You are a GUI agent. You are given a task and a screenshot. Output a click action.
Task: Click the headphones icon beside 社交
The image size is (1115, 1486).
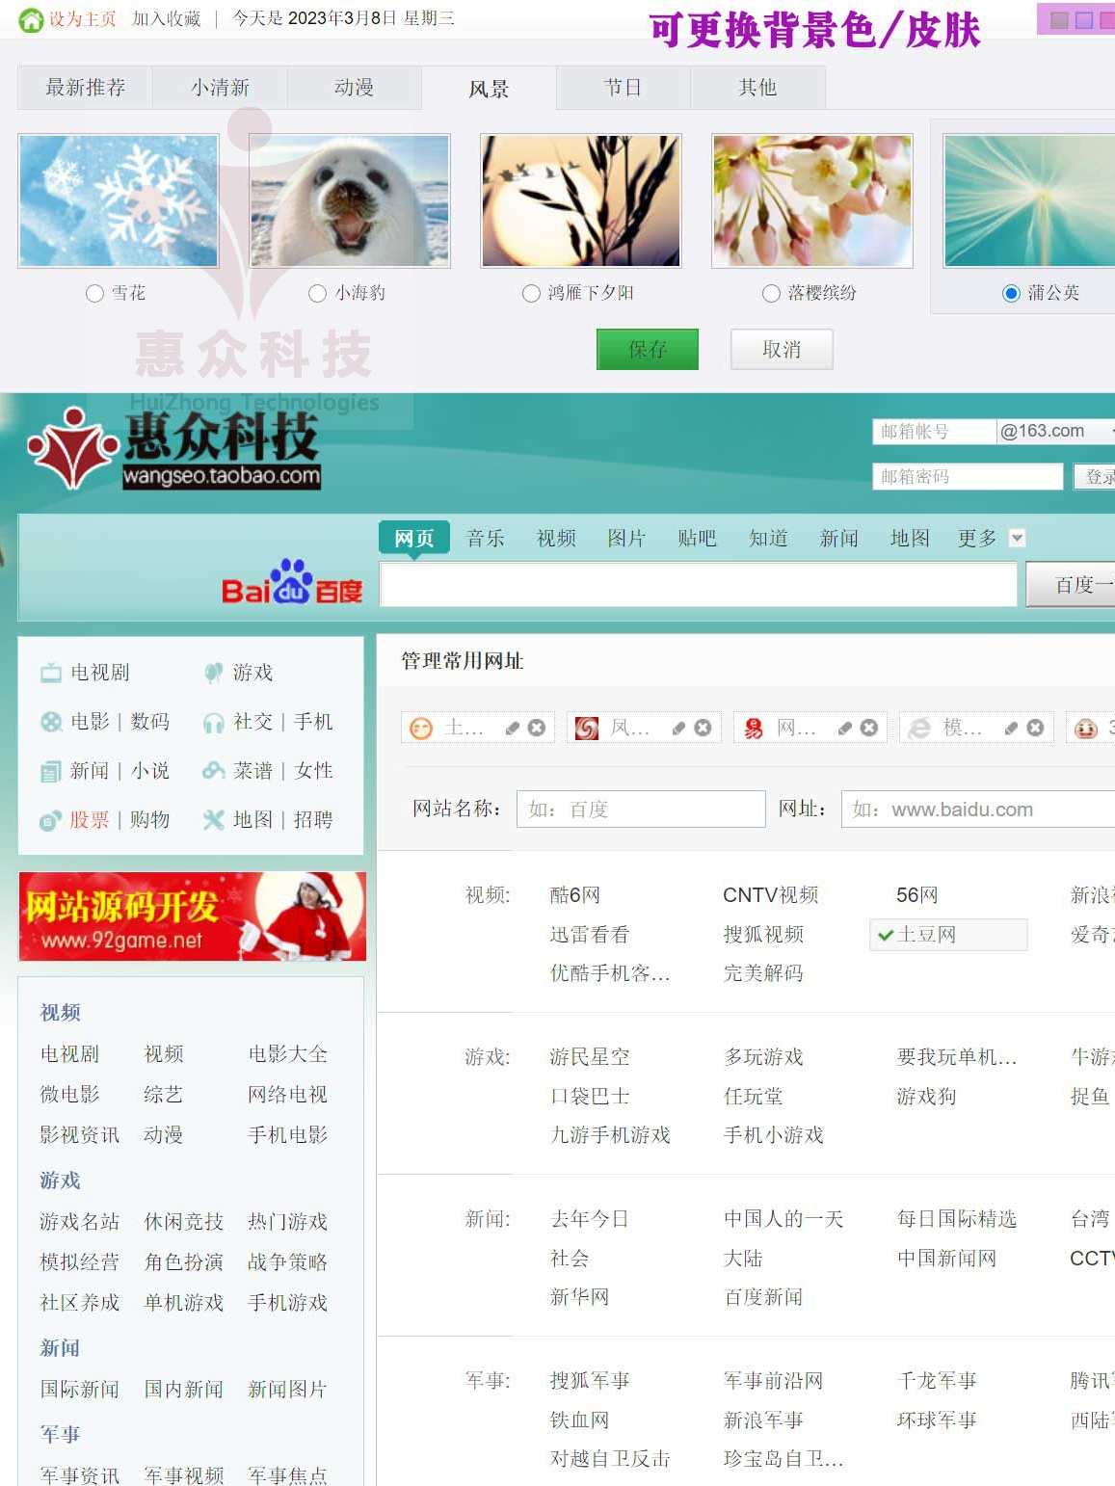tap(213, 723)
